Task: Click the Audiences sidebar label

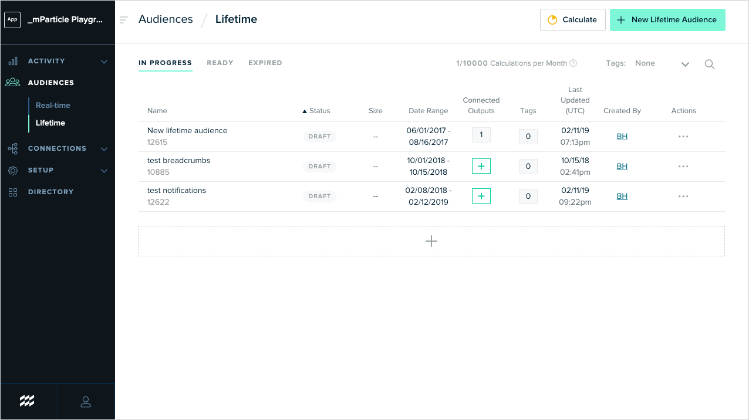Action: (x=51, y=83)
